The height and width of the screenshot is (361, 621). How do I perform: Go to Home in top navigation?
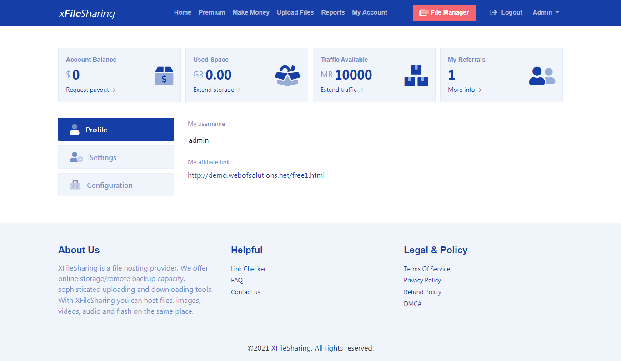pos(183,13)
